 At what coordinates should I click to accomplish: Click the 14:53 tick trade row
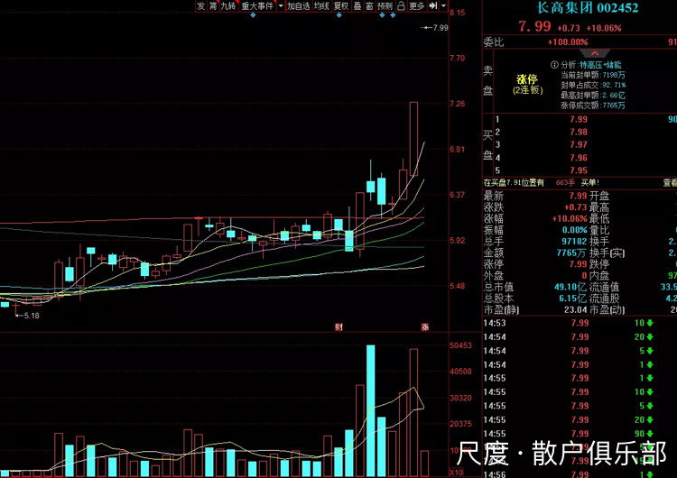tap(580, 323)
